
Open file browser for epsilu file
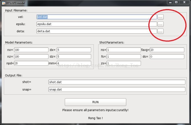161,24
